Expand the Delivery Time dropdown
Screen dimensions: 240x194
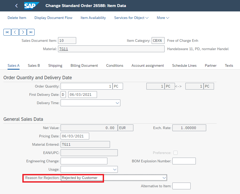[117, 103]
